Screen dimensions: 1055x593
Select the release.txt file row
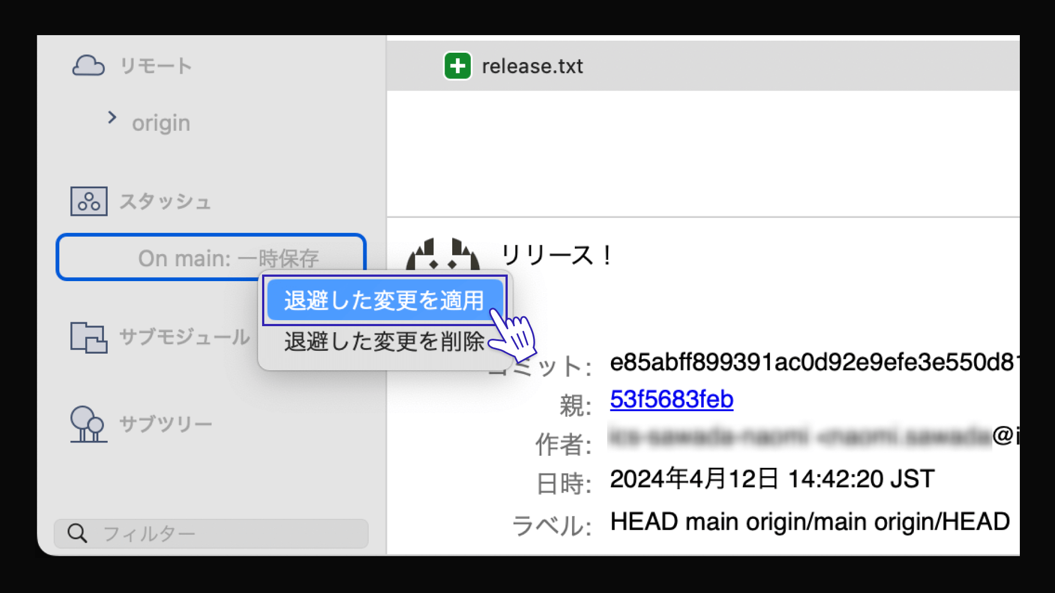pyautogui.click(x=703, y=66)
